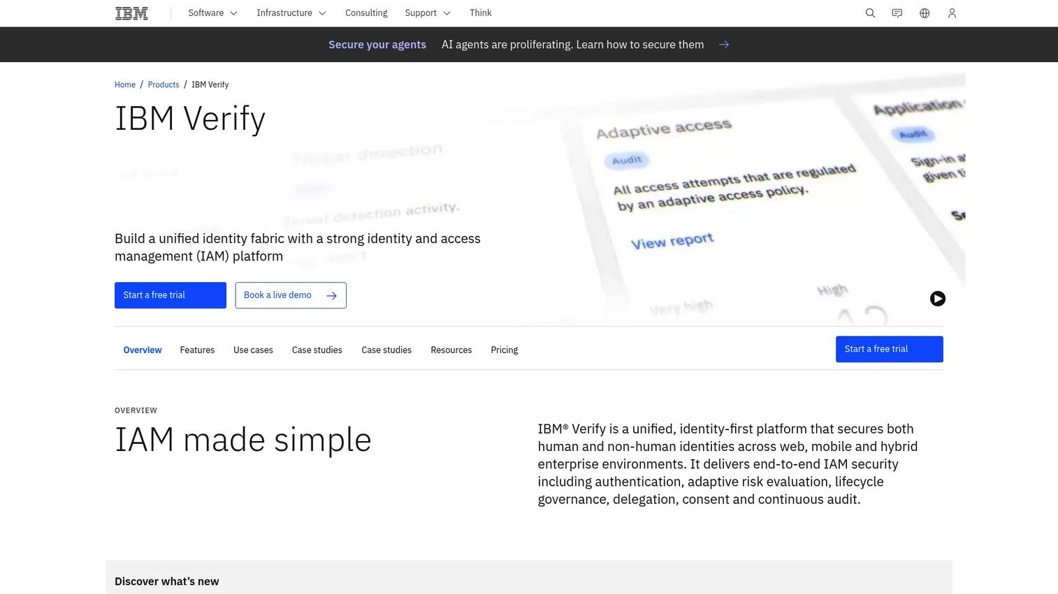Open the chat icon in header
This screenshot has width=1058, height=594.
(897, 13)
